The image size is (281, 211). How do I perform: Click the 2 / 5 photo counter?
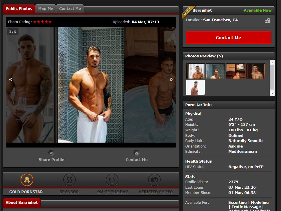click(x=13, y=32)
